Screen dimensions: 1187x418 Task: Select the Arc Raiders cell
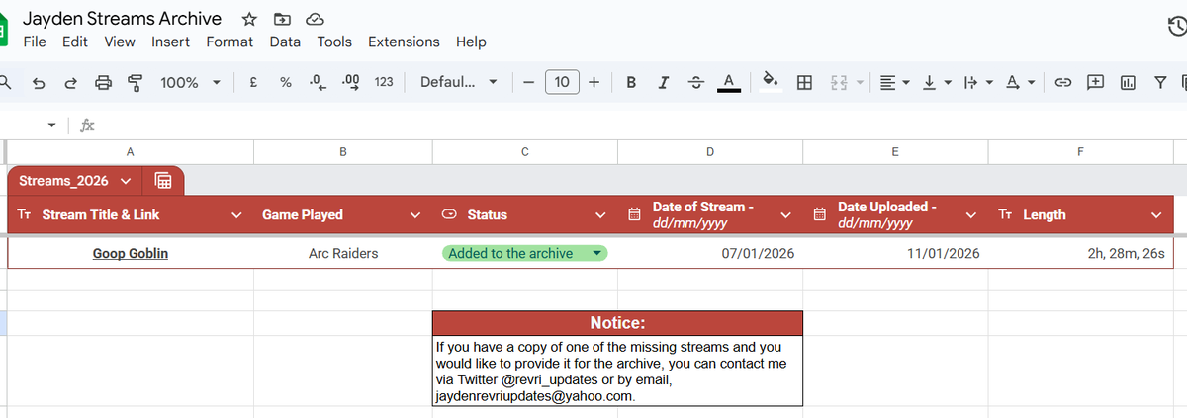pyautogui.click(x=343, y=253)
